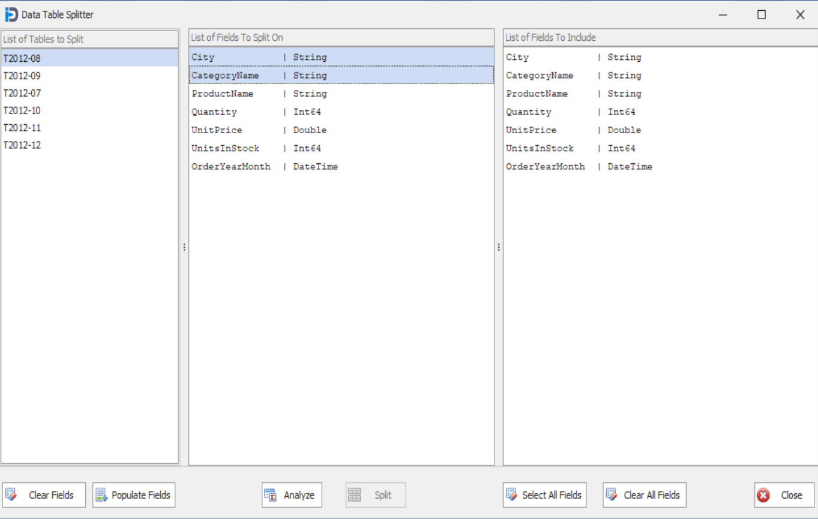Click the Split table icon
818x519 pixels.
tap(355, 494)
